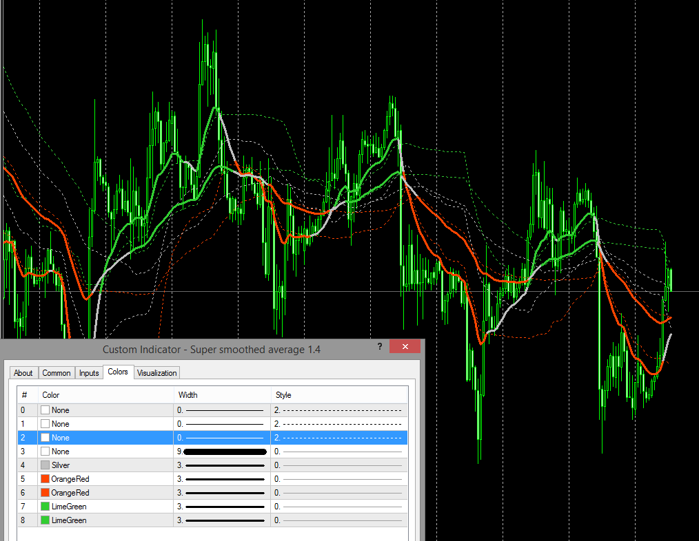
Task: Open the line style for row 8
Action: coord(338,520)
